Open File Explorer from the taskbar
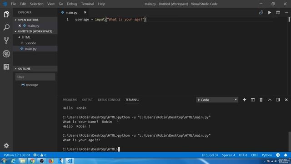The width and height of the screenshot is (291, 164). (23, 161)
